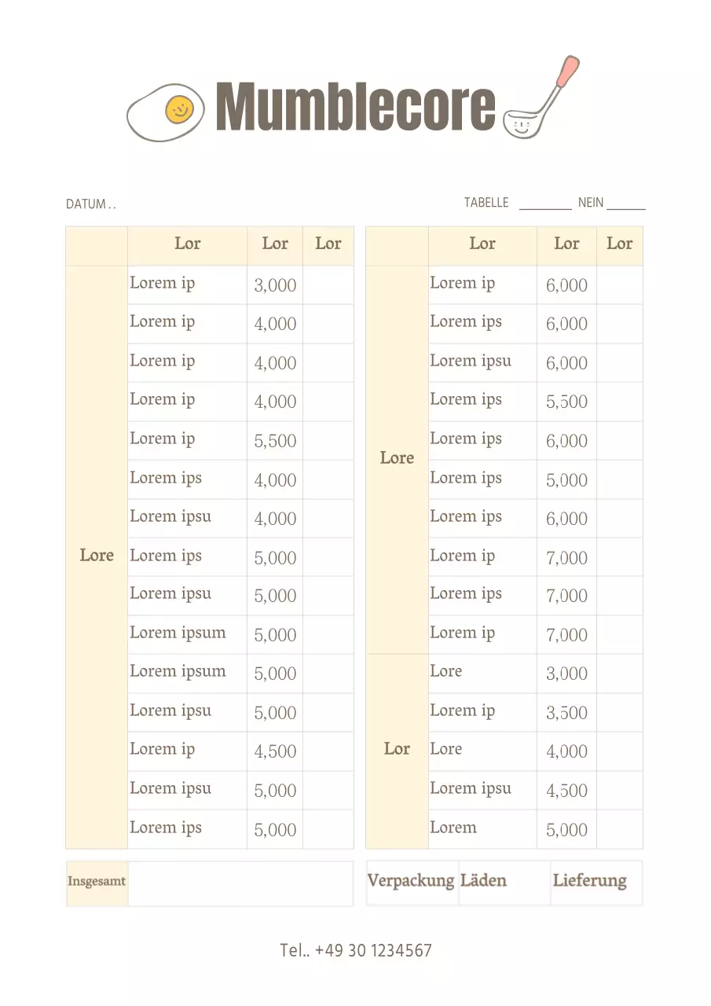Choose the Läden option
The width and height of the screenshot is (711, 1006).
pos(484,881)
